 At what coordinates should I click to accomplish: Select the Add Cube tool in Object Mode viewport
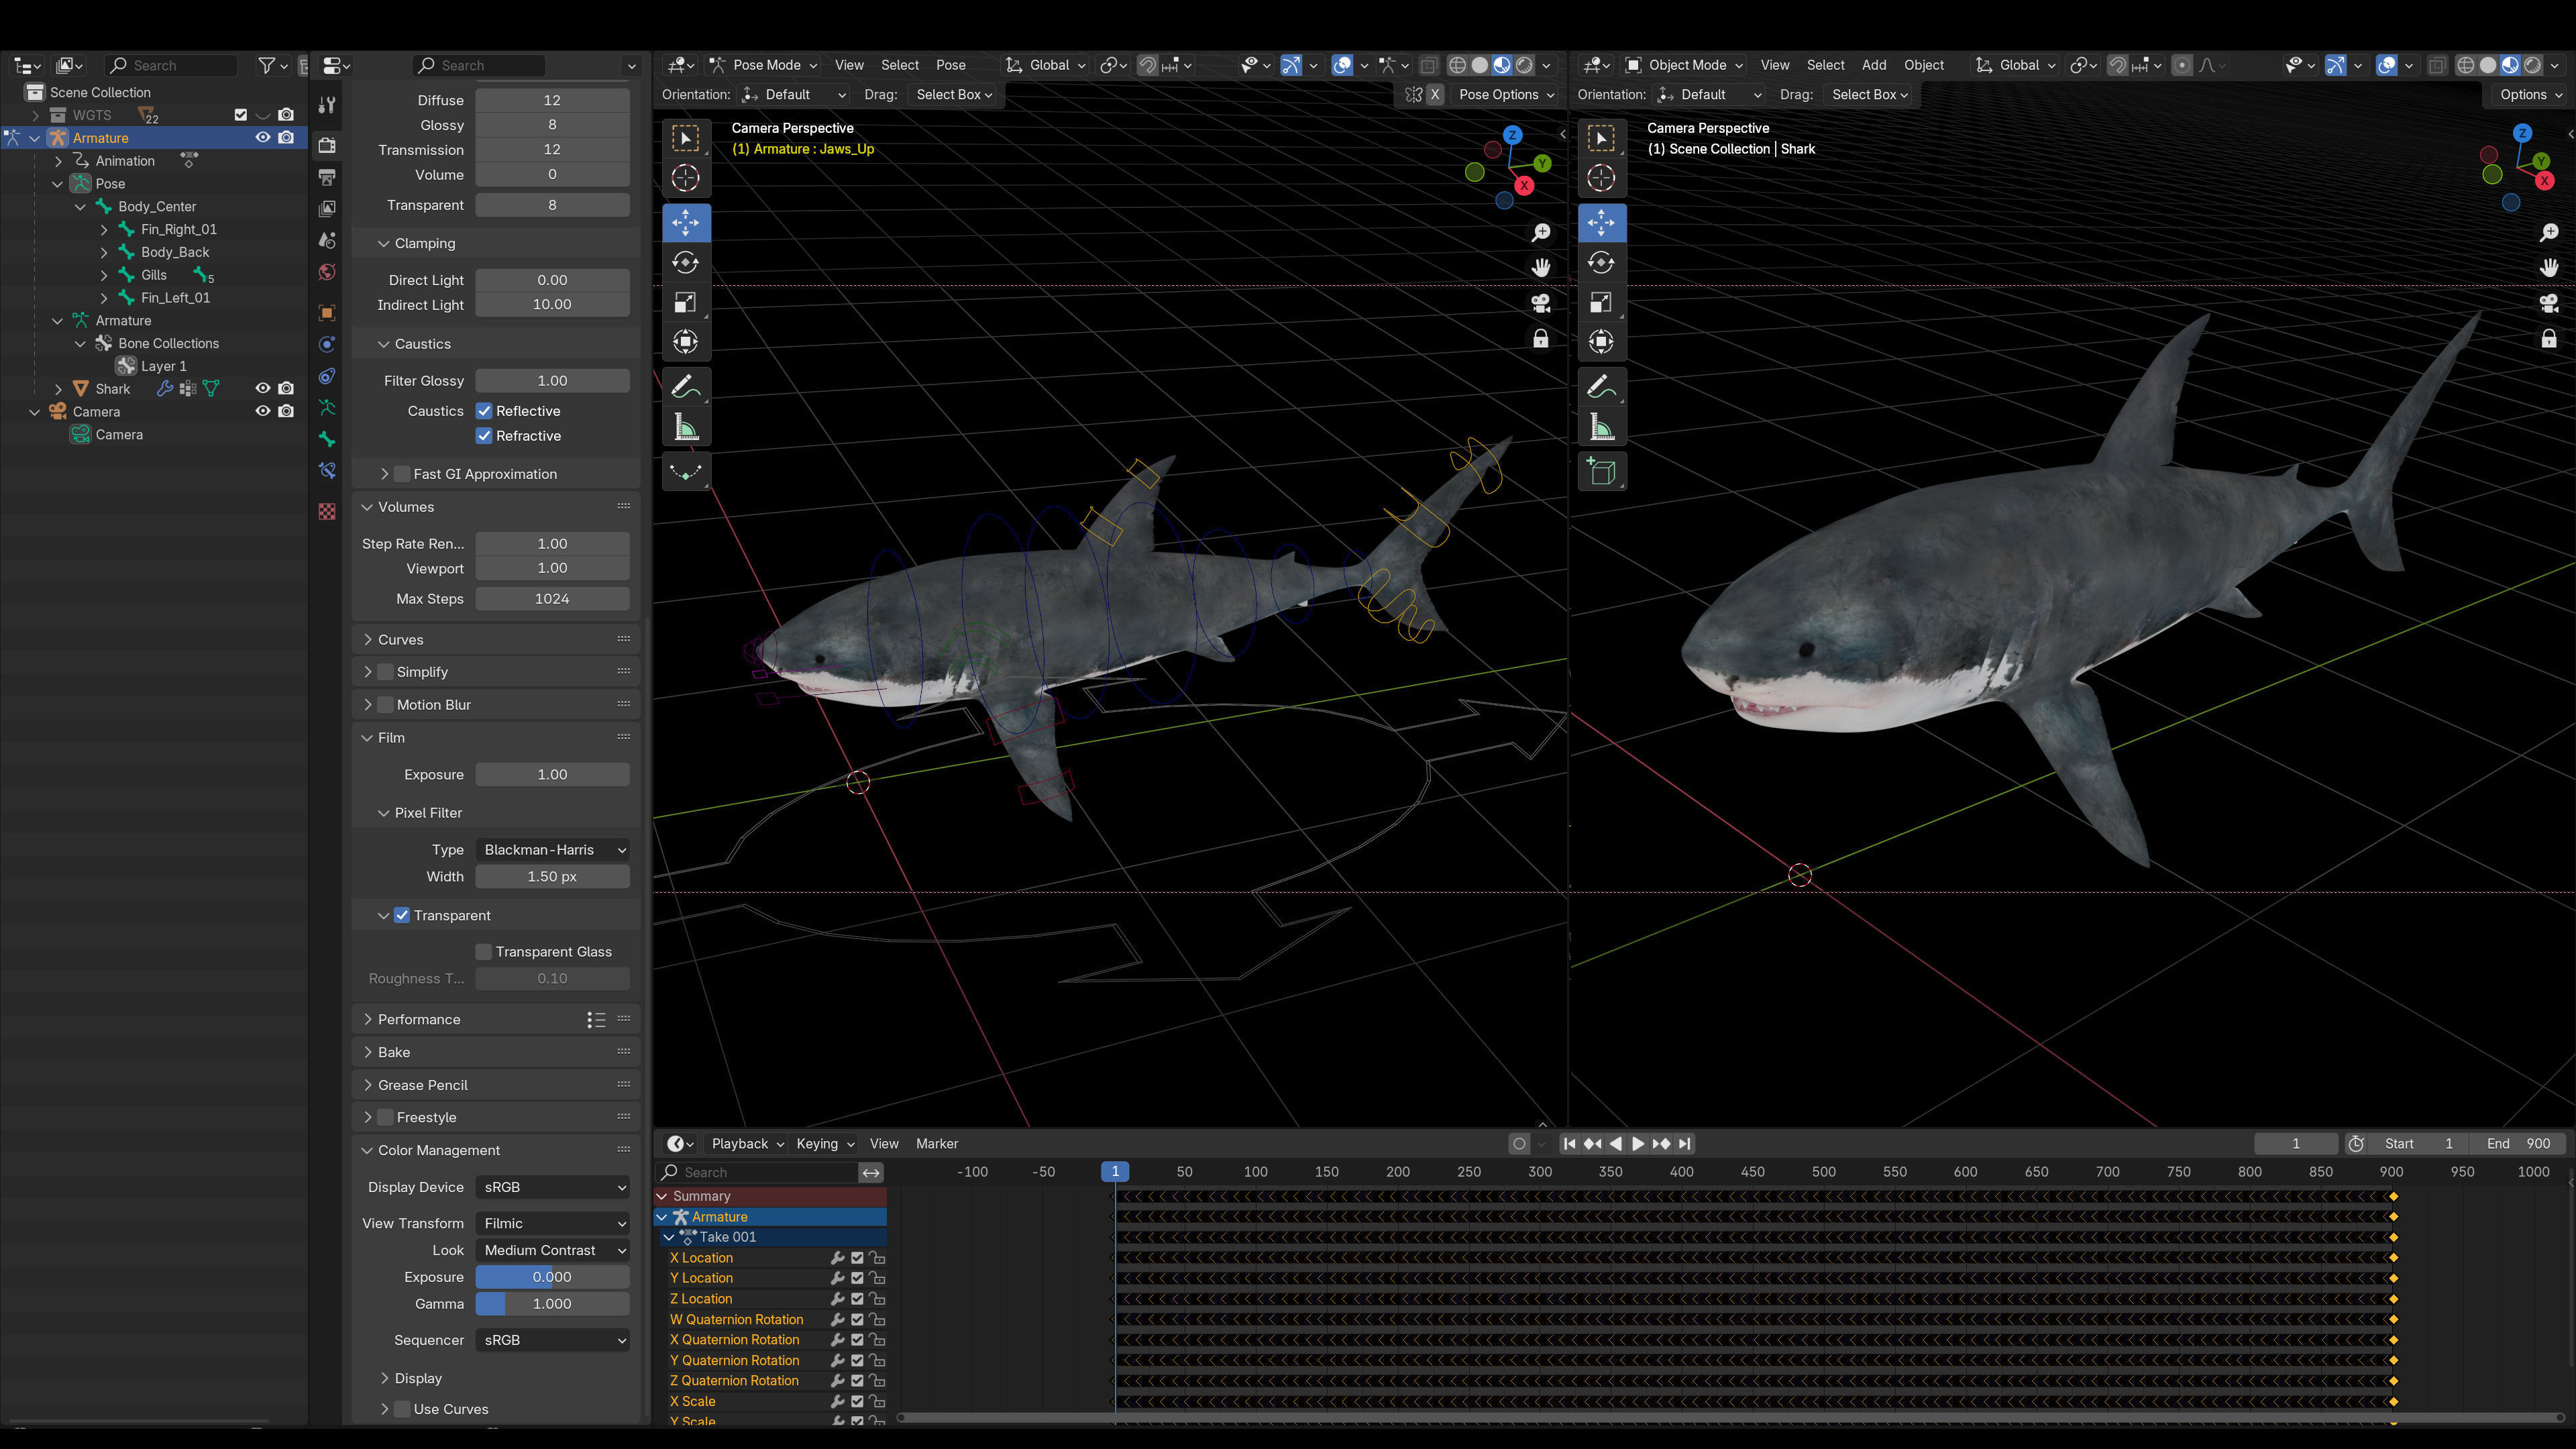tap(1601, 471)
